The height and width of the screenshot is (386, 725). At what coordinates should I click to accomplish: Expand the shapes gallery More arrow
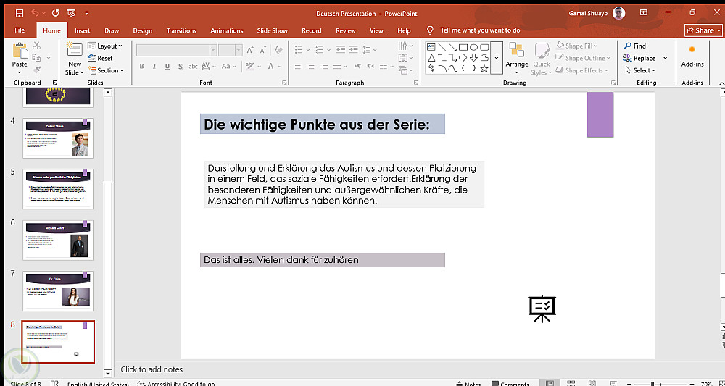[497, 58]
